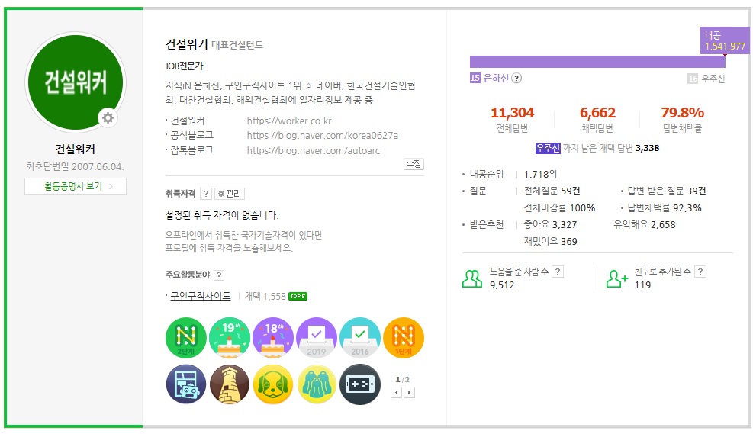The image size is (753, 434).
Task: Click question mark next to 도움을 준 사람 수
Action: coord(557,272)
